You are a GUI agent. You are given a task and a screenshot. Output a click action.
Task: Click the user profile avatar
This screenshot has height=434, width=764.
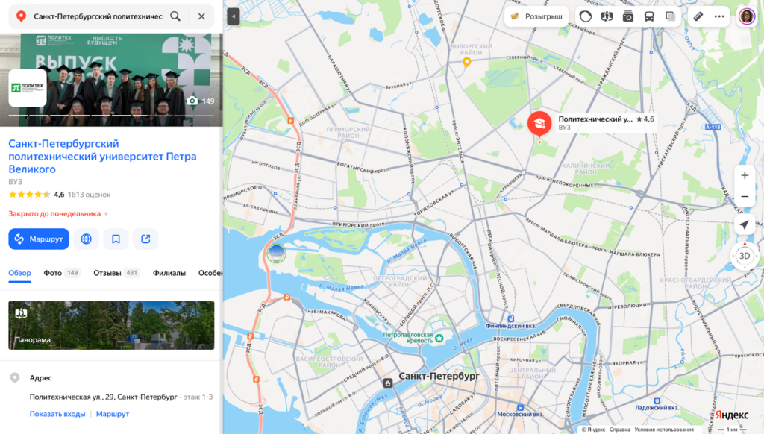click(x=746, y=16)
